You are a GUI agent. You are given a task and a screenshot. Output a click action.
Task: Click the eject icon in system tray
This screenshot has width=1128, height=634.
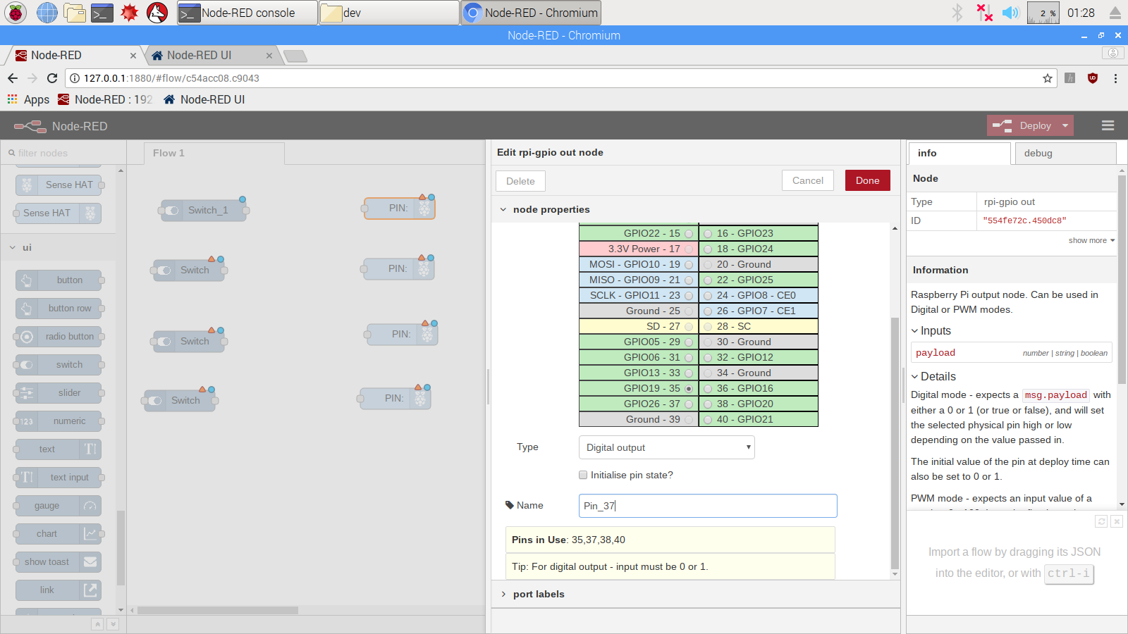pyautogui.click(x=1115, y=13)
